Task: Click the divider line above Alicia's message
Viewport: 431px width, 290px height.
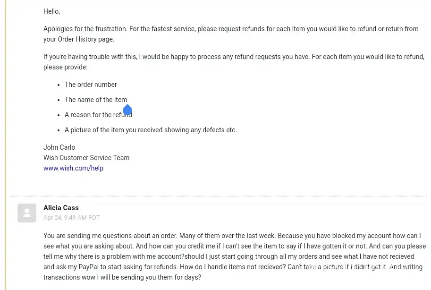Action: [218, 196]
